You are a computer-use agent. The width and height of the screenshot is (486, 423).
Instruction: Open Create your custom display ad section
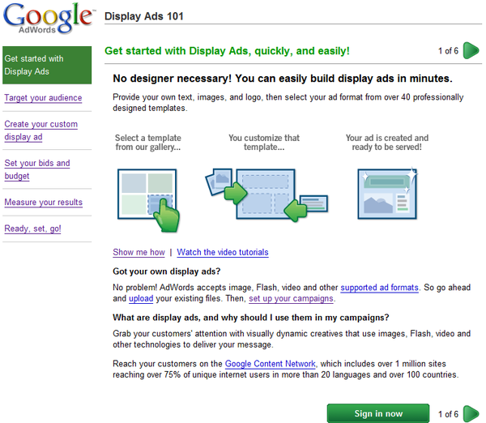click(x=41, y=130)
